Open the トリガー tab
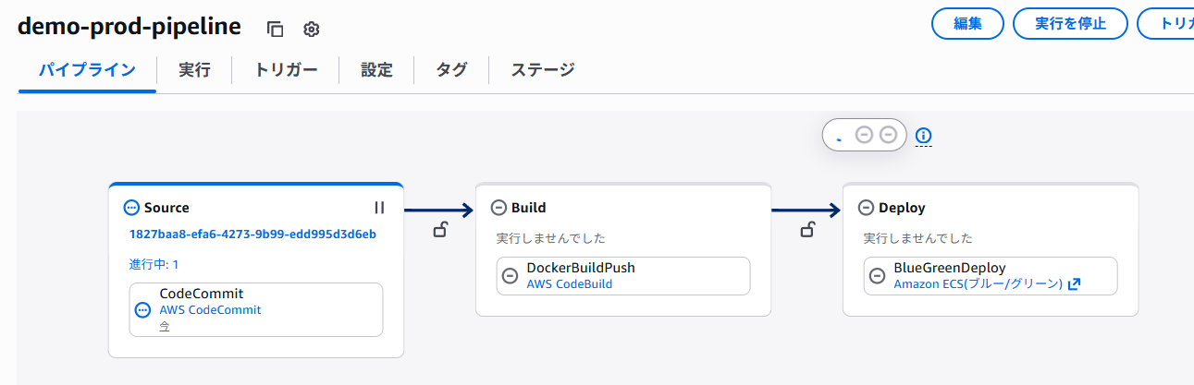 coord(286,70)
